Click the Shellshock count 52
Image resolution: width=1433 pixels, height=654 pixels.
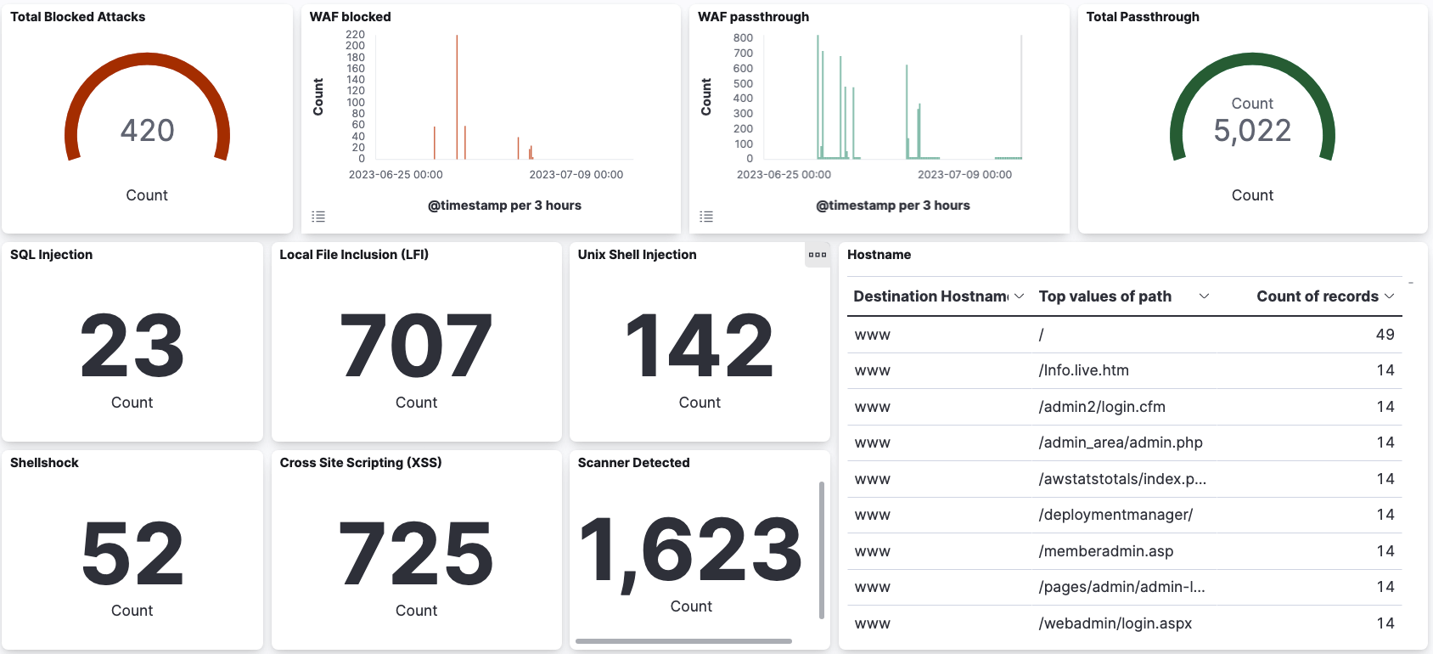coord(132,554)
